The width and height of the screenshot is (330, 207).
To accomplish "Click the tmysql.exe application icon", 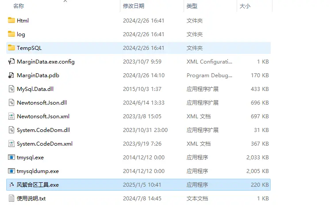I will [x=12, y=157].
